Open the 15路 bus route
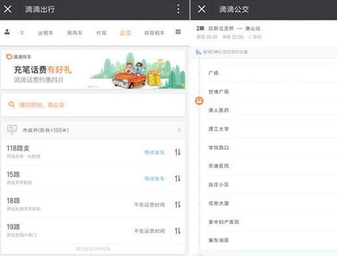Viewport: 337px width, 256px height. [x=93, y=178]
